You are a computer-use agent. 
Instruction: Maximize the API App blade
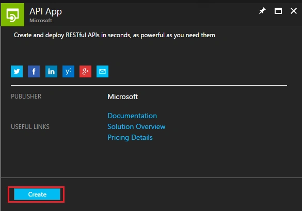pyautogui.click(x=278, y=11)
